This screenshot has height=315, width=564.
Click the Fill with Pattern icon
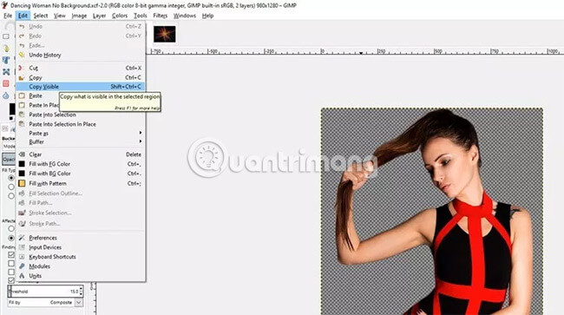22,183
